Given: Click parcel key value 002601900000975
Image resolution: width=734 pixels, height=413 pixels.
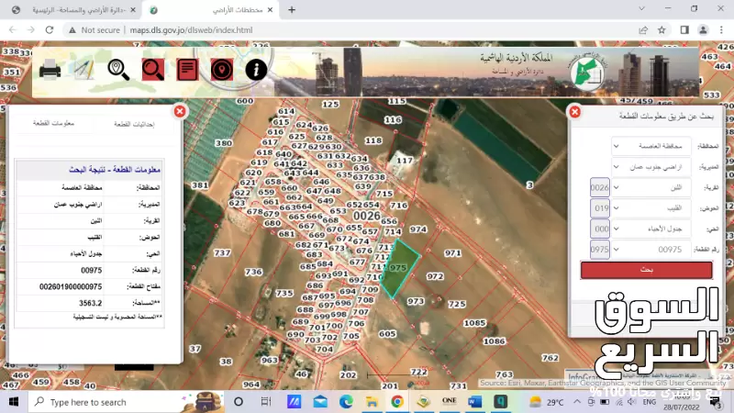Looking at the screenshot, I should [71, 286].
